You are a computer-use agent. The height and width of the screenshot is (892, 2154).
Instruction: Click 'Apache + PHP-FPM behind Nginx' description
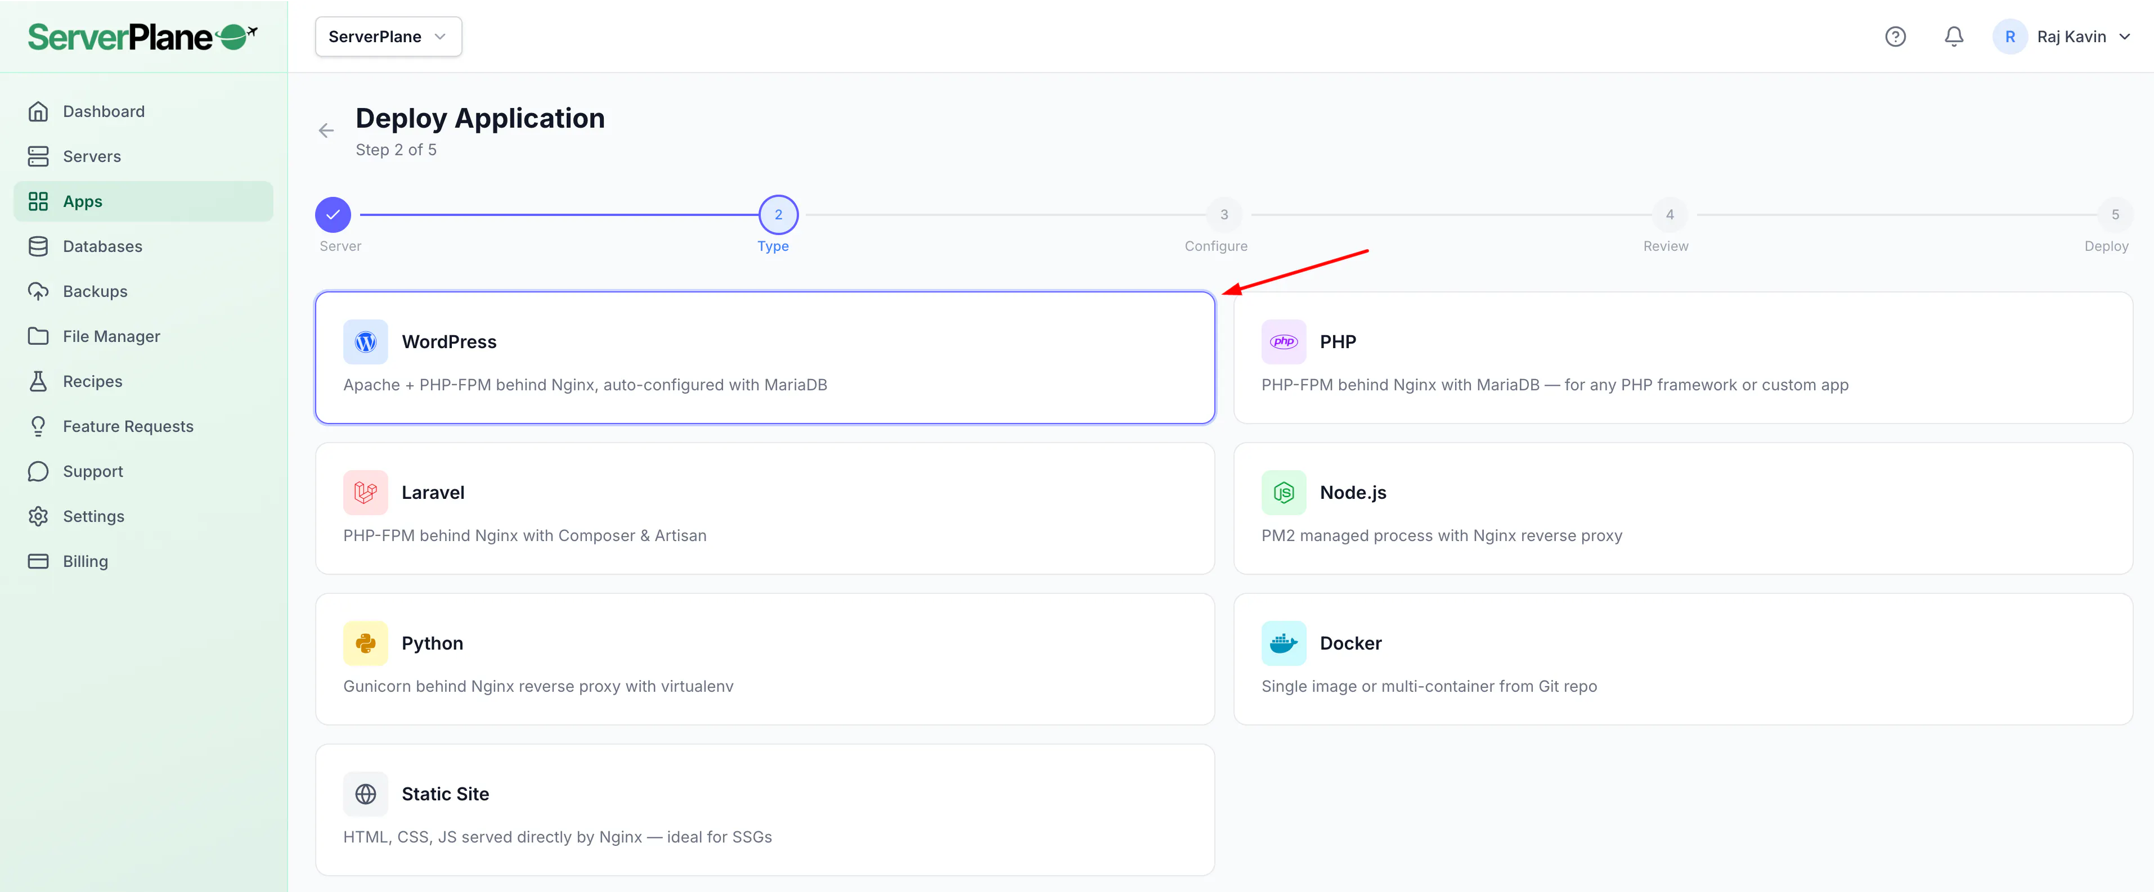tap(585, 385)
